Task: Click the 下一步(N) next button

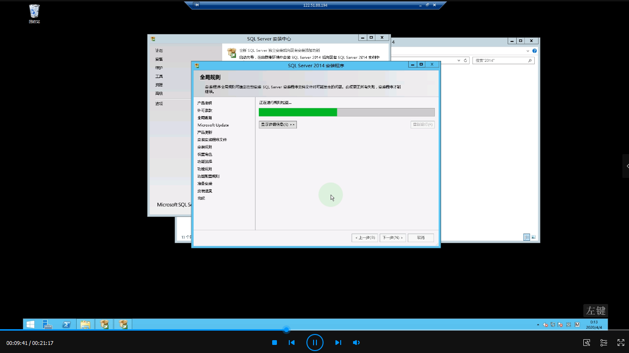Action: pos(393,237)
